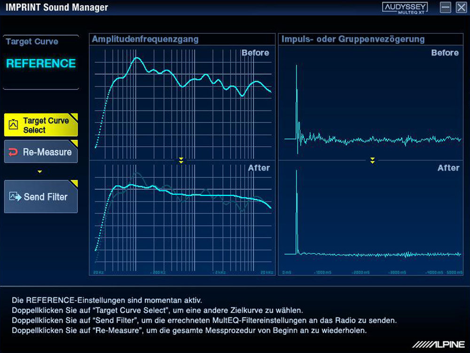Click the REFERENCE target curve display
Image resolution: width=470 pixels, height=353 pixels.
tap(41, 64)
